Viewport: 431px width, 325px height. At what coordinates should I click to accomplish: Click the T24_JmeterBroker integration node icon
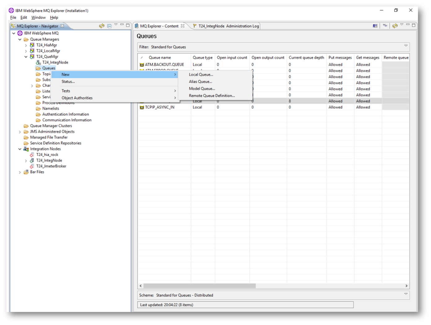click(32, 166)
